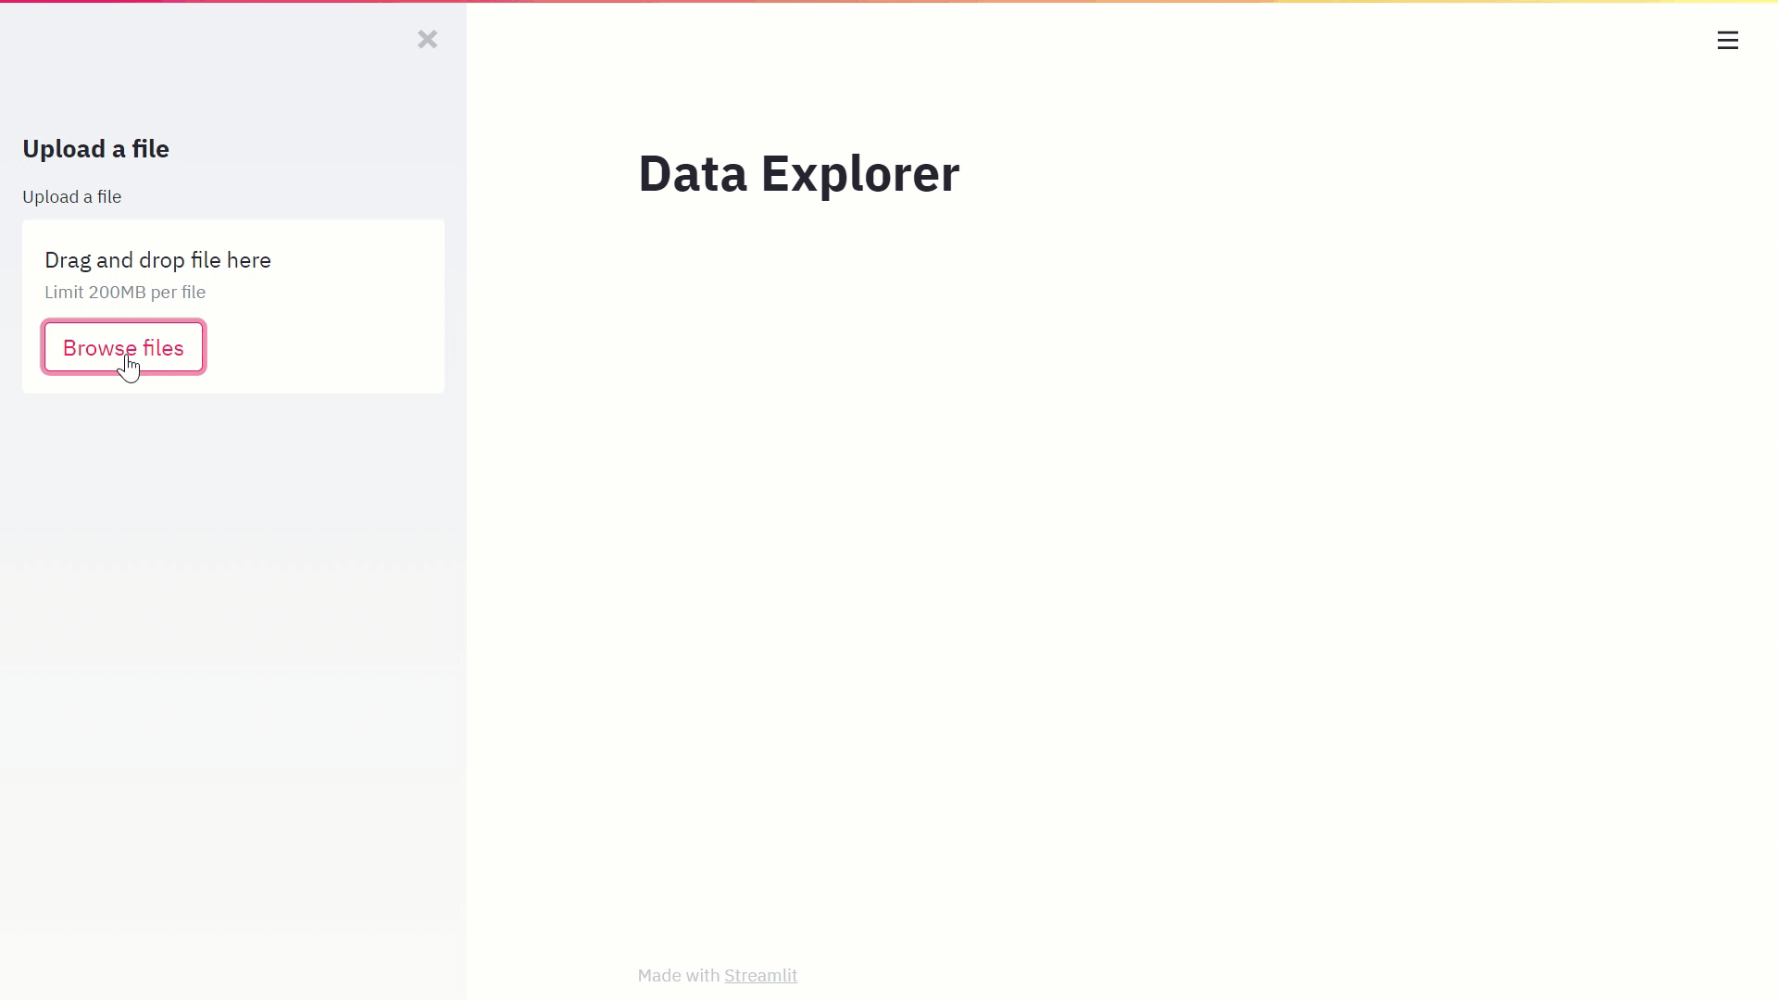Click the word Explorer in the title

tap(859, 174)
